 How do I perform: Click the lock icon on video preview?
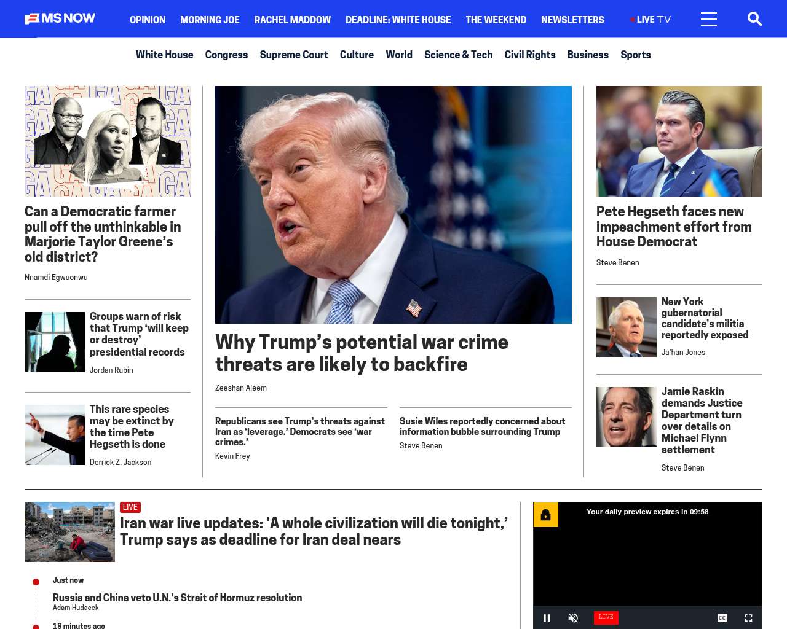[x=545, y=515]
